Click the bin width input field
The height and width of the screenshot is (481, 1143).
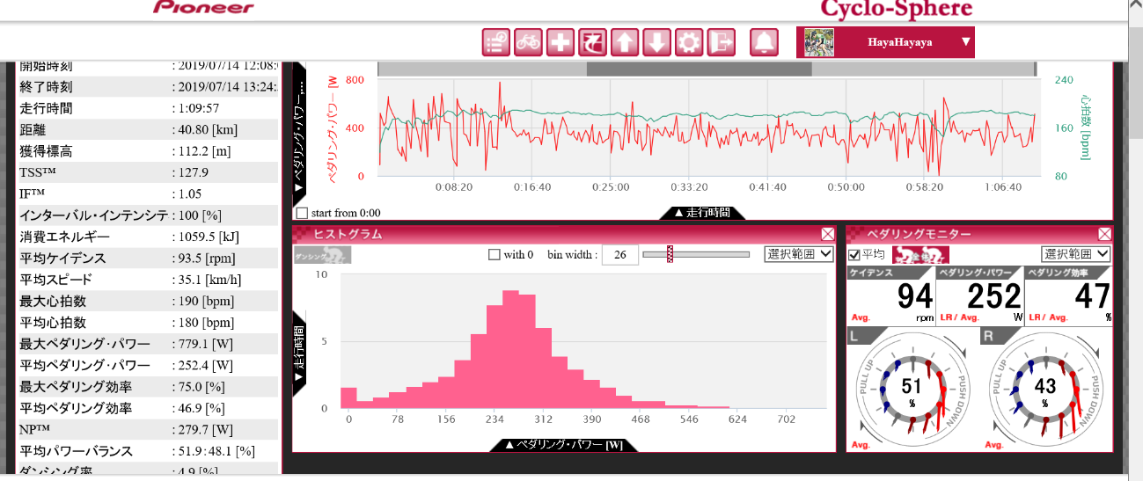(619, 255)
